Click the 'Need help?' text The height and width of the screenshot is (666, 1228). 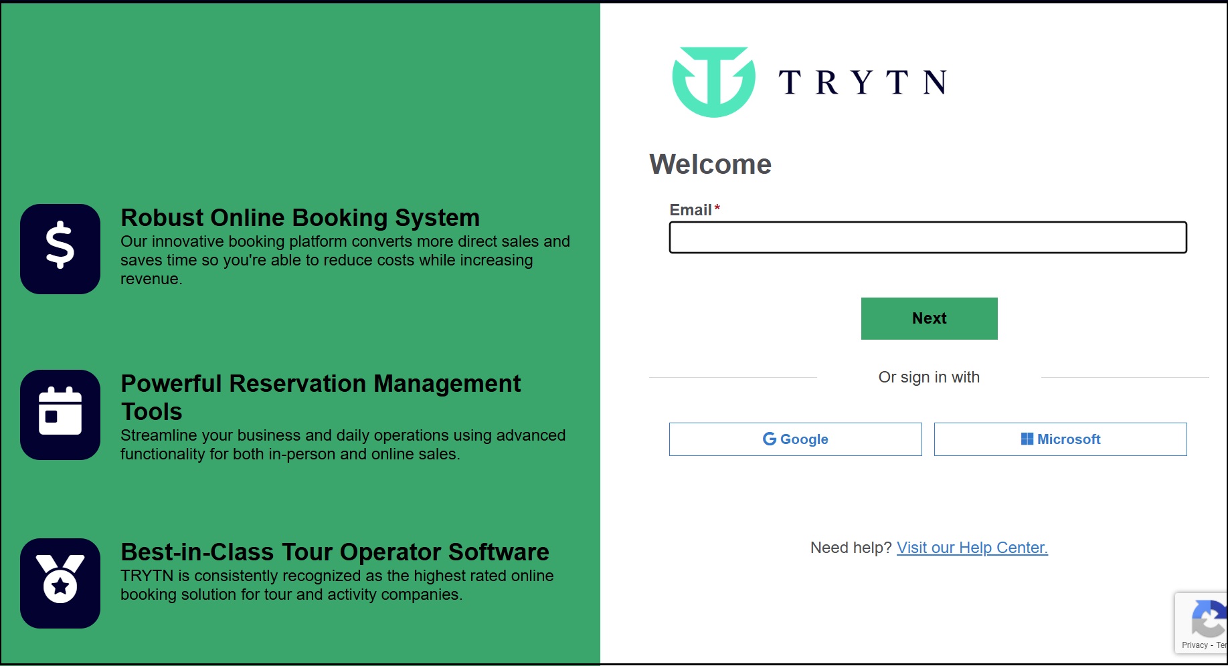click(x=851, y=548)
